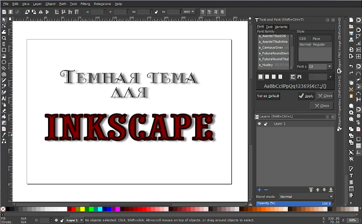Viewport: 362px width, 224px height.
Task: Click the width W stepper arrows
Action: tap(152, 12)
